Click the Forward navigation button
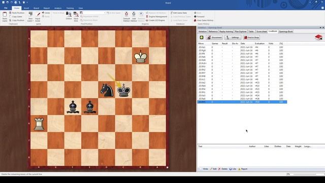Screen dimensions: 325x183 click(x=199, y=17)
